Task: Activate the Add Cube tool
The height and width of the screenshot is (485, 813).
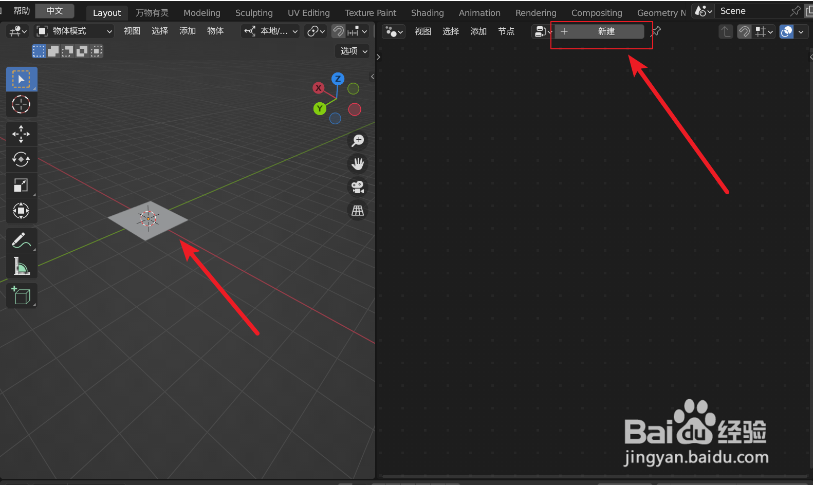Action: (x=22, y=295)
